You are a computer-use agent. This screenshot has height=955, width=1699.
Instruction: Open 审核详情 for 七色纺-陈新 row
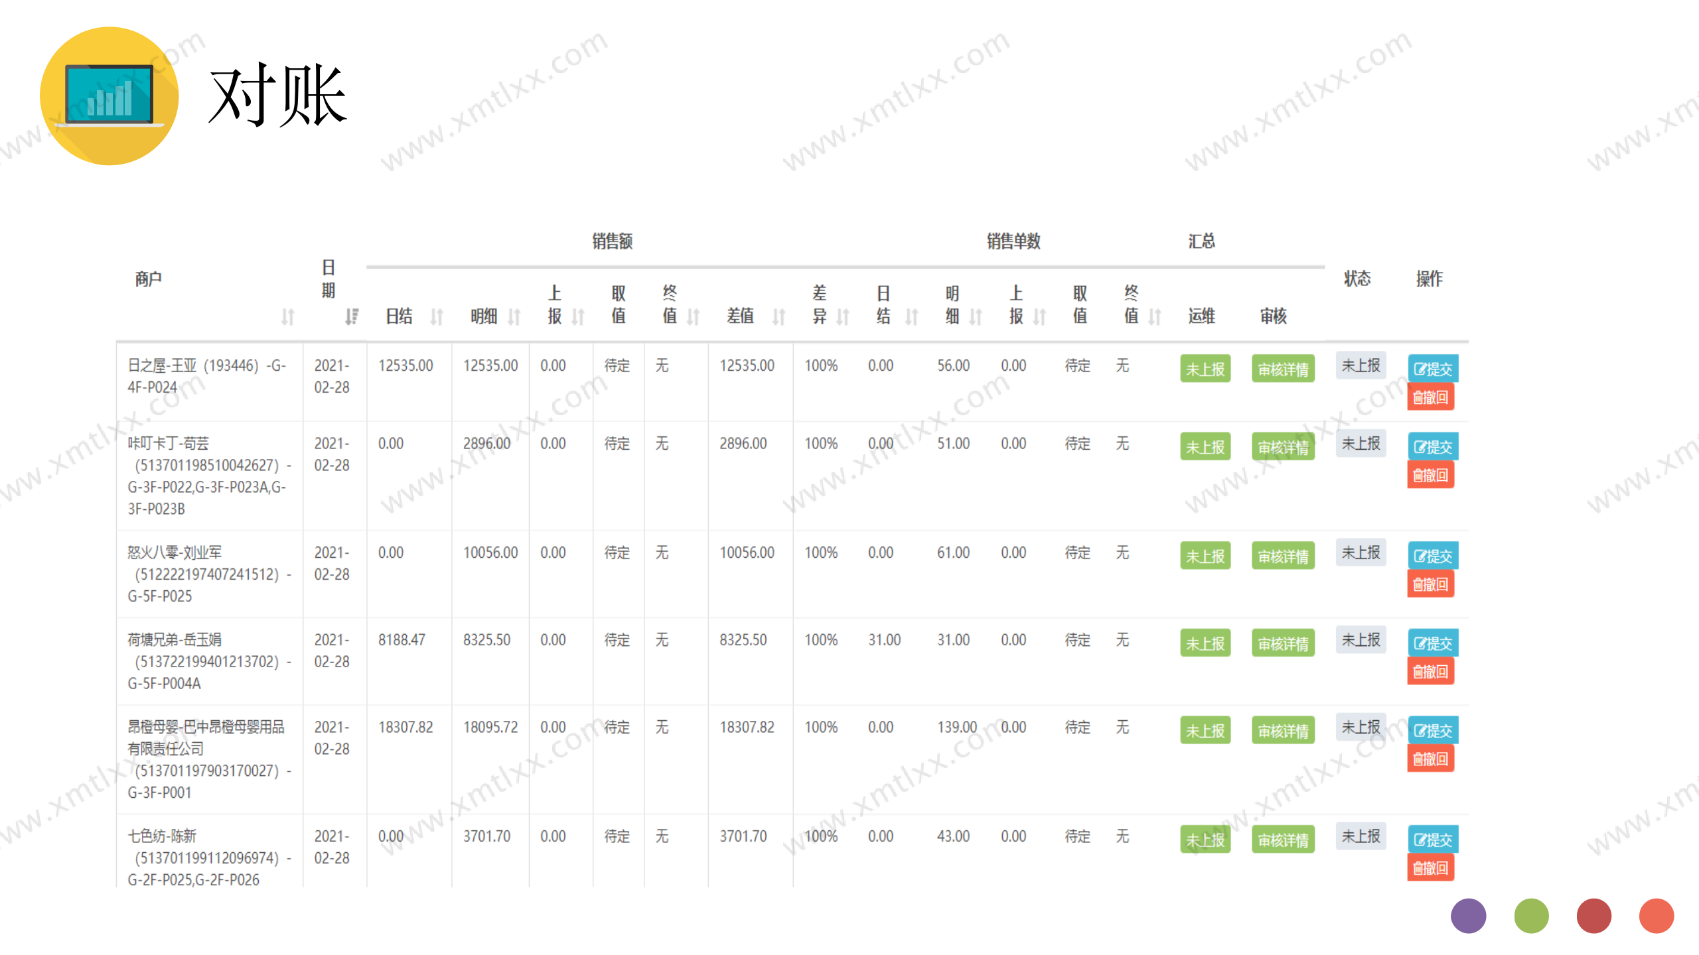click(x=1283, y=840)
